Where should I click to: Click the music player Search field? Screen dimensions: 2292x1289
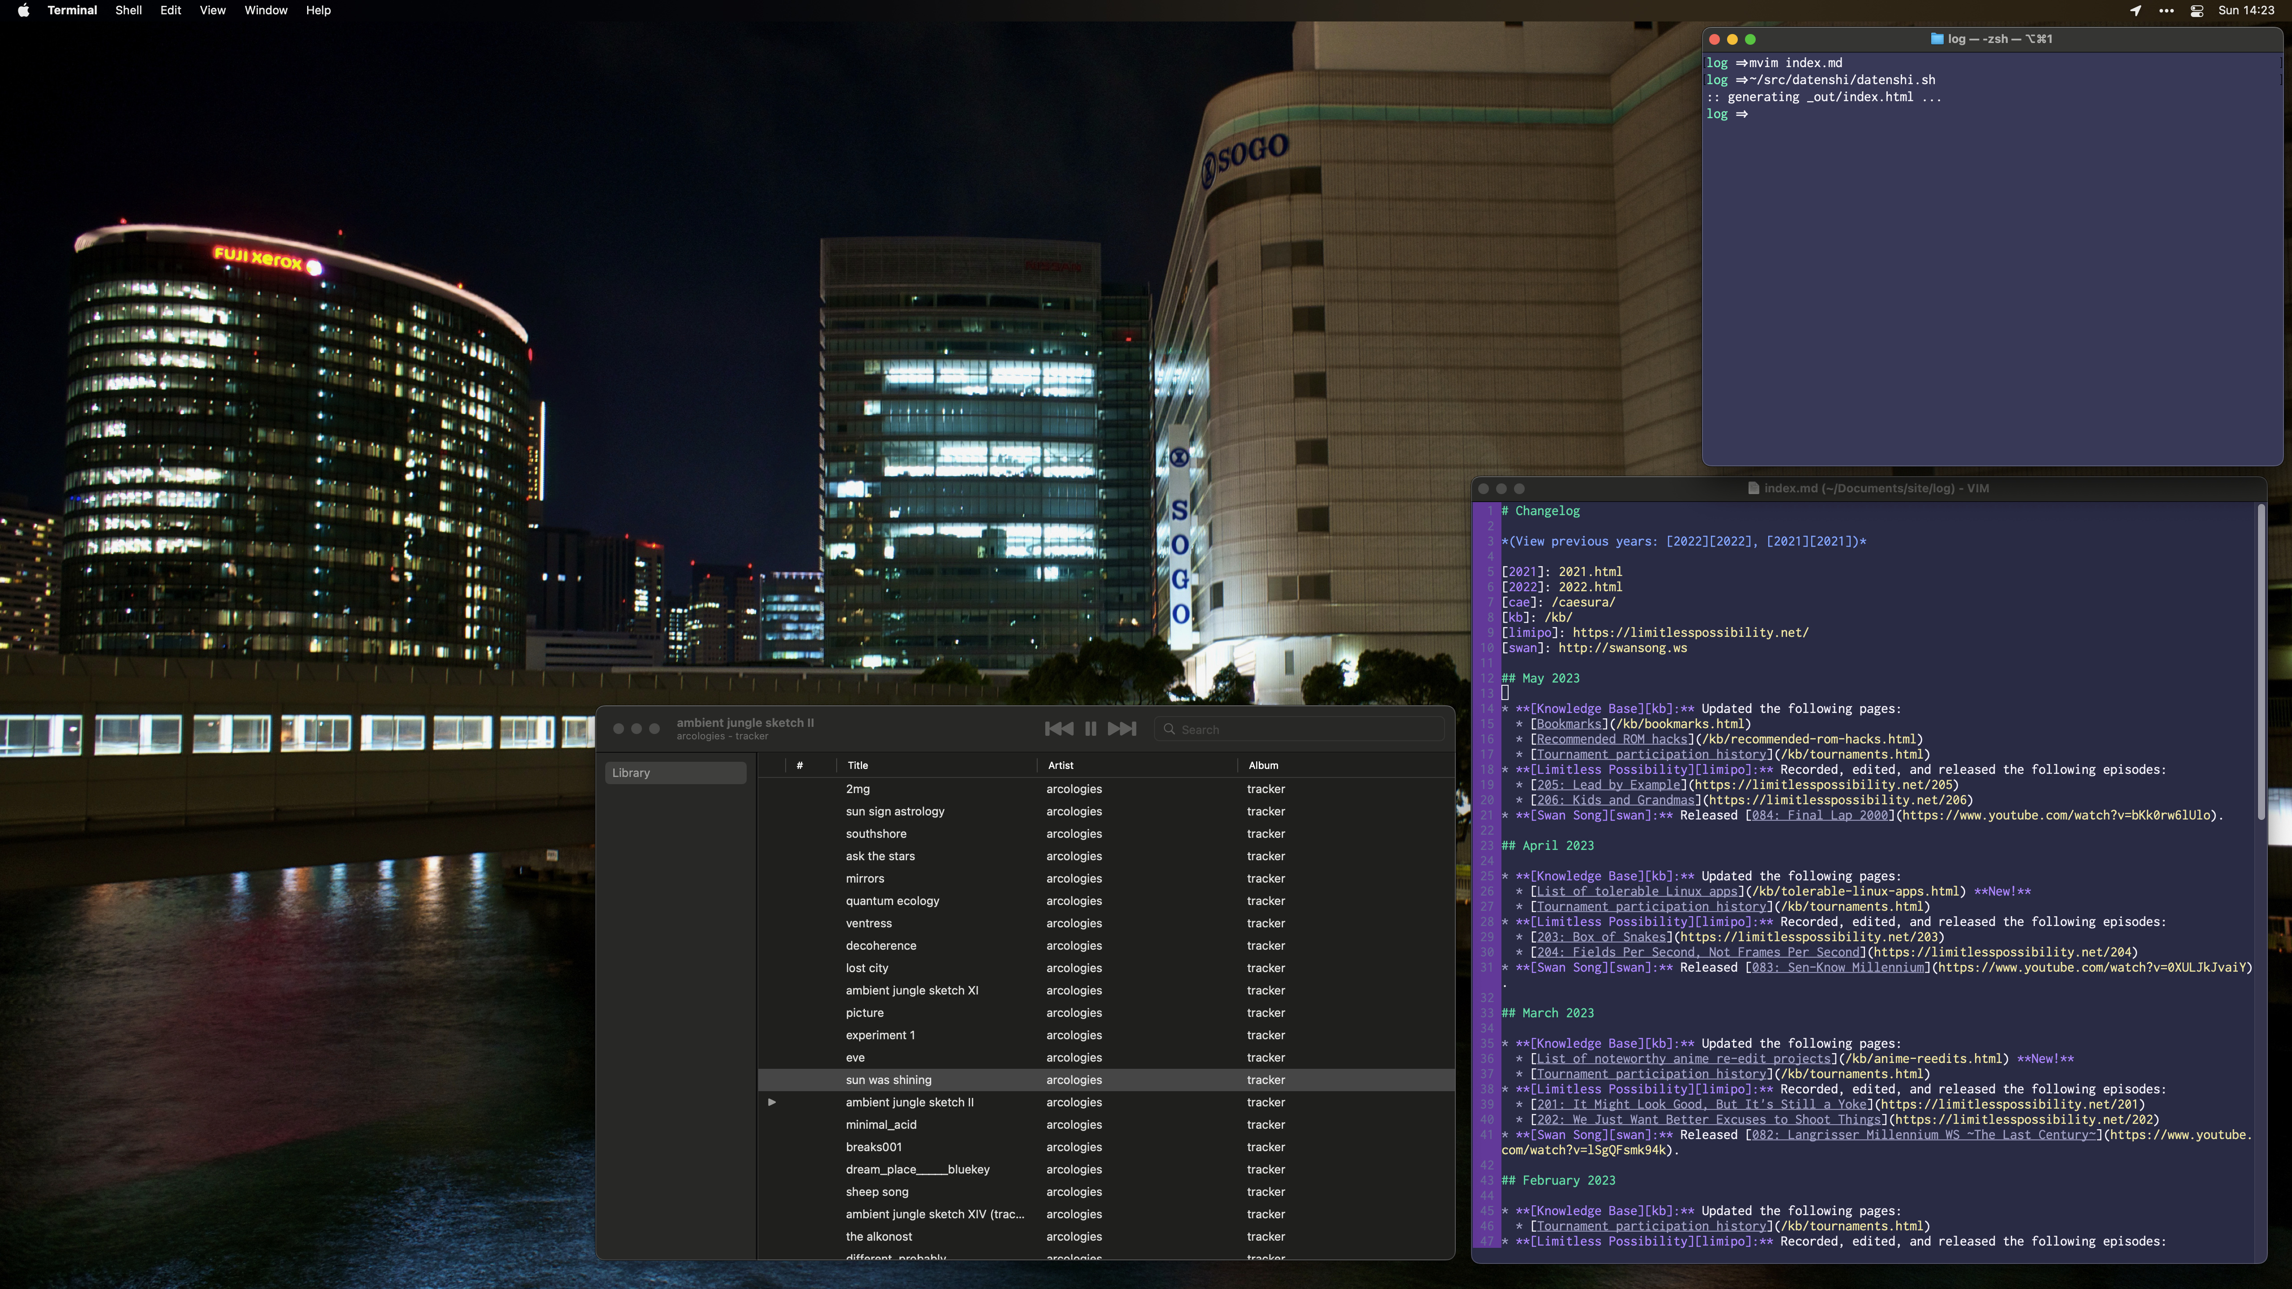click(1299, 730)
